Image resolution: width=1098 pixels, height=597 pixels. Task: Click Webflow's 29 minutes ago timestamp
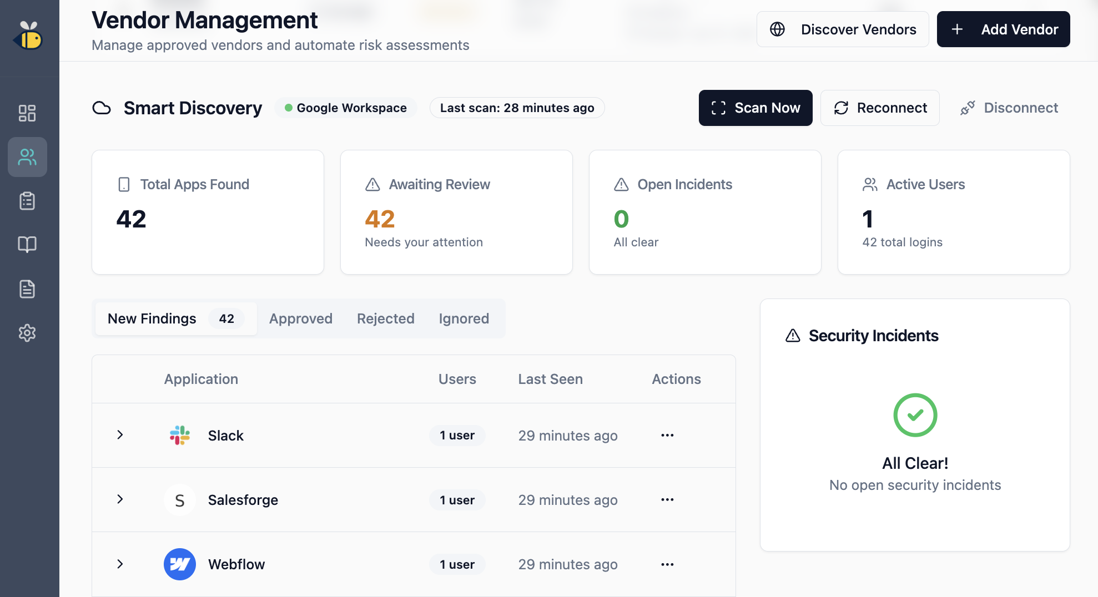(x=568, y=564)
